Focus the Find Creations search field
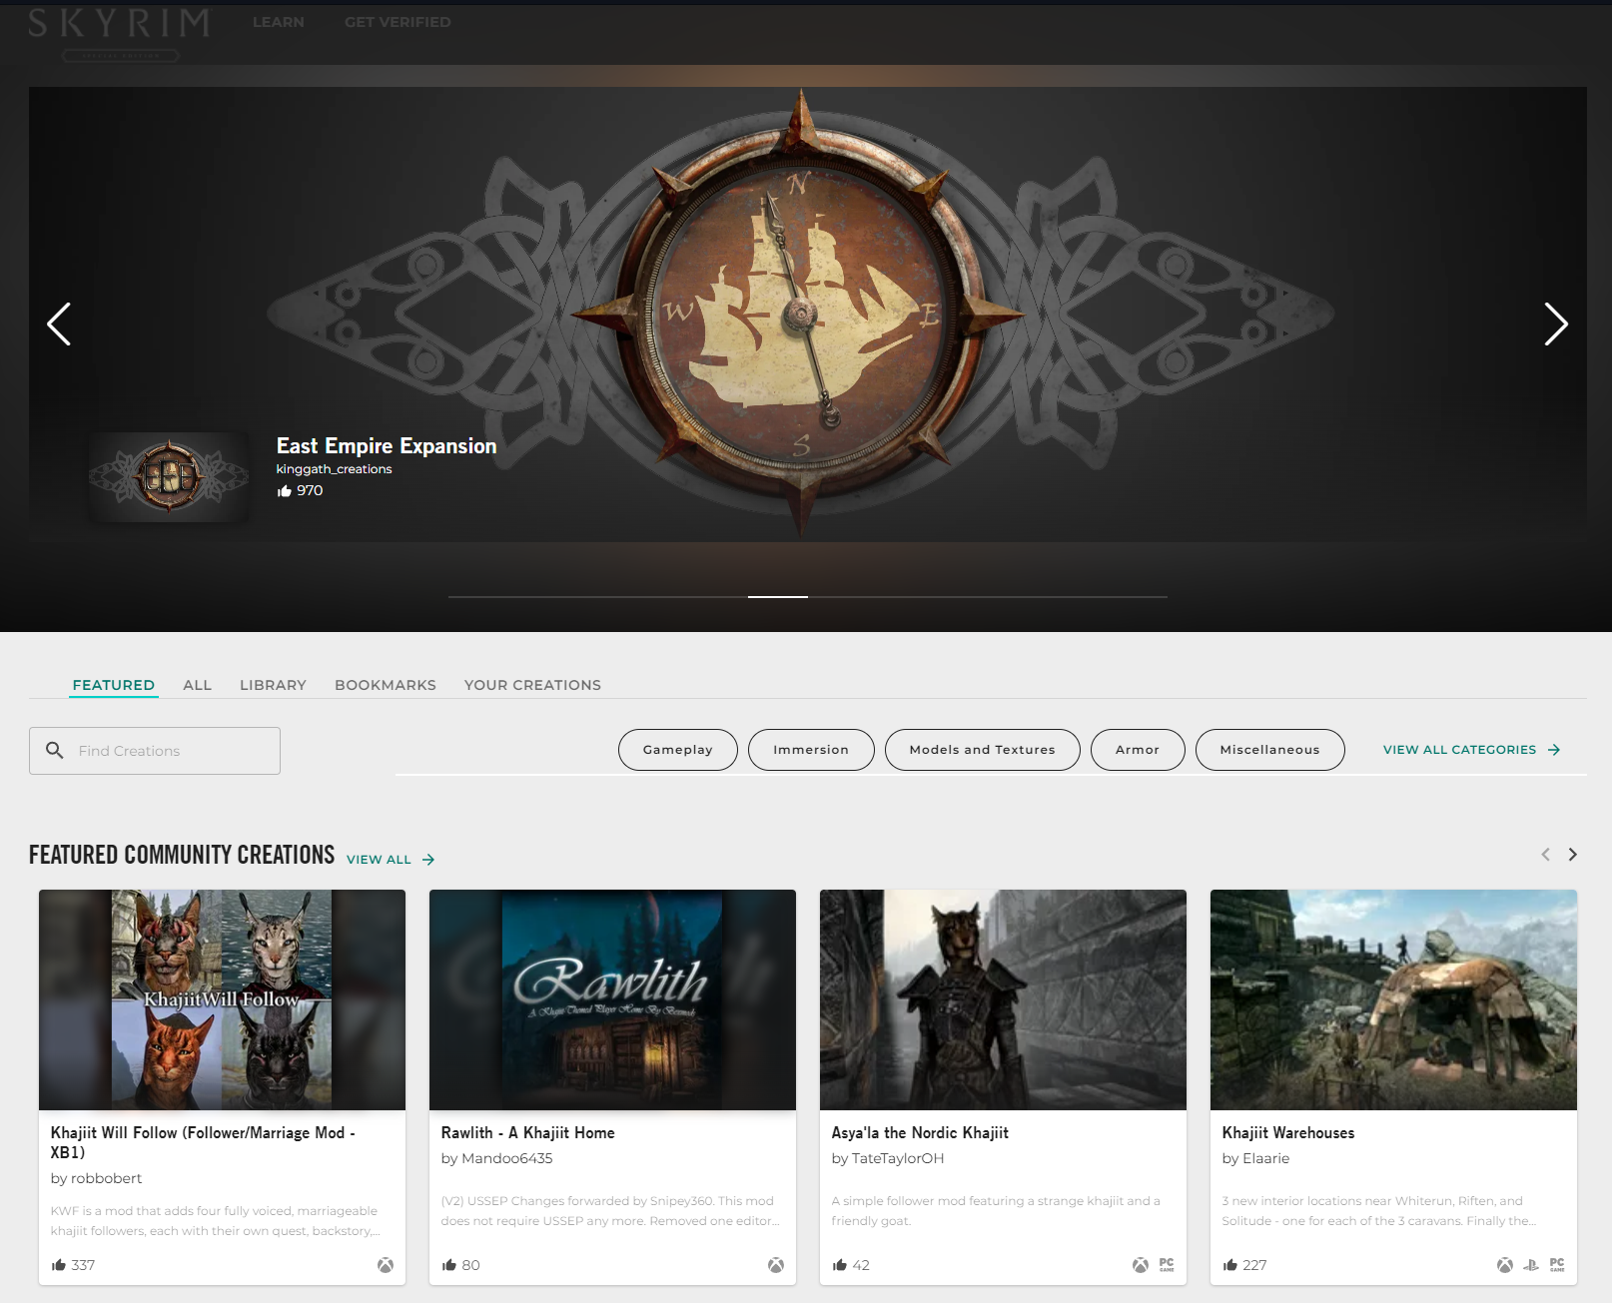Image resolution: width=1612 pixels, height=1303 pixels. pos(155,751)
